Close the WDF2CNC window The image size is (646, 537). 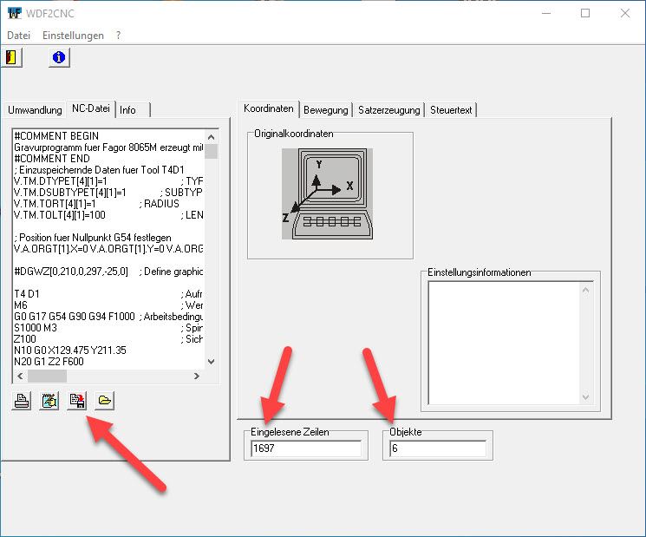tap(625, 13)
